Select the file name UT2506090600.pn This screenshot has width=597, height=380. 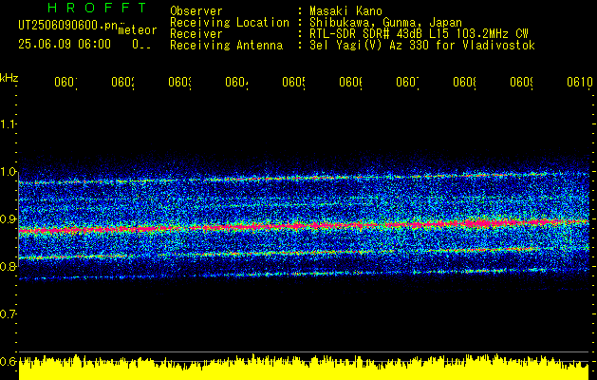pyautogui.click(x=67, y=25)
